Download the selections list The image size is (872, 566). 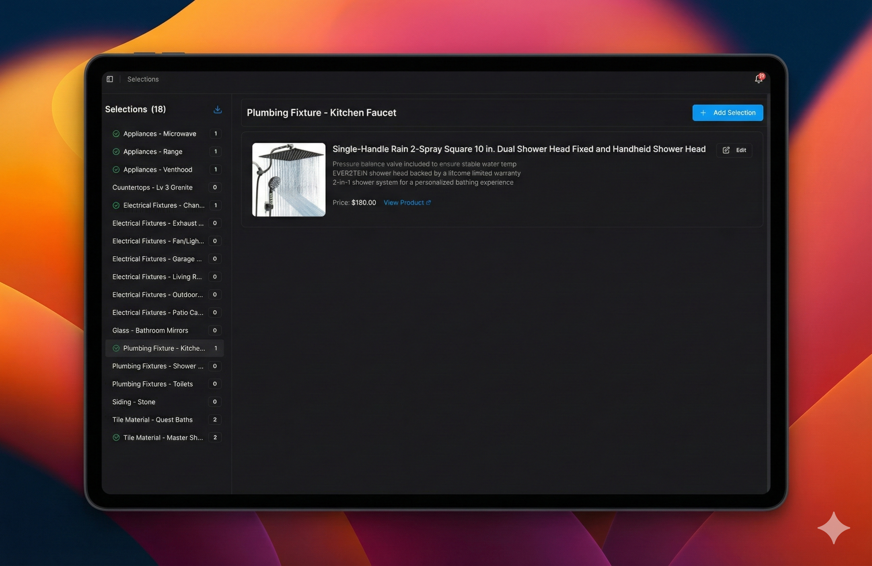(x=218, y=109)
